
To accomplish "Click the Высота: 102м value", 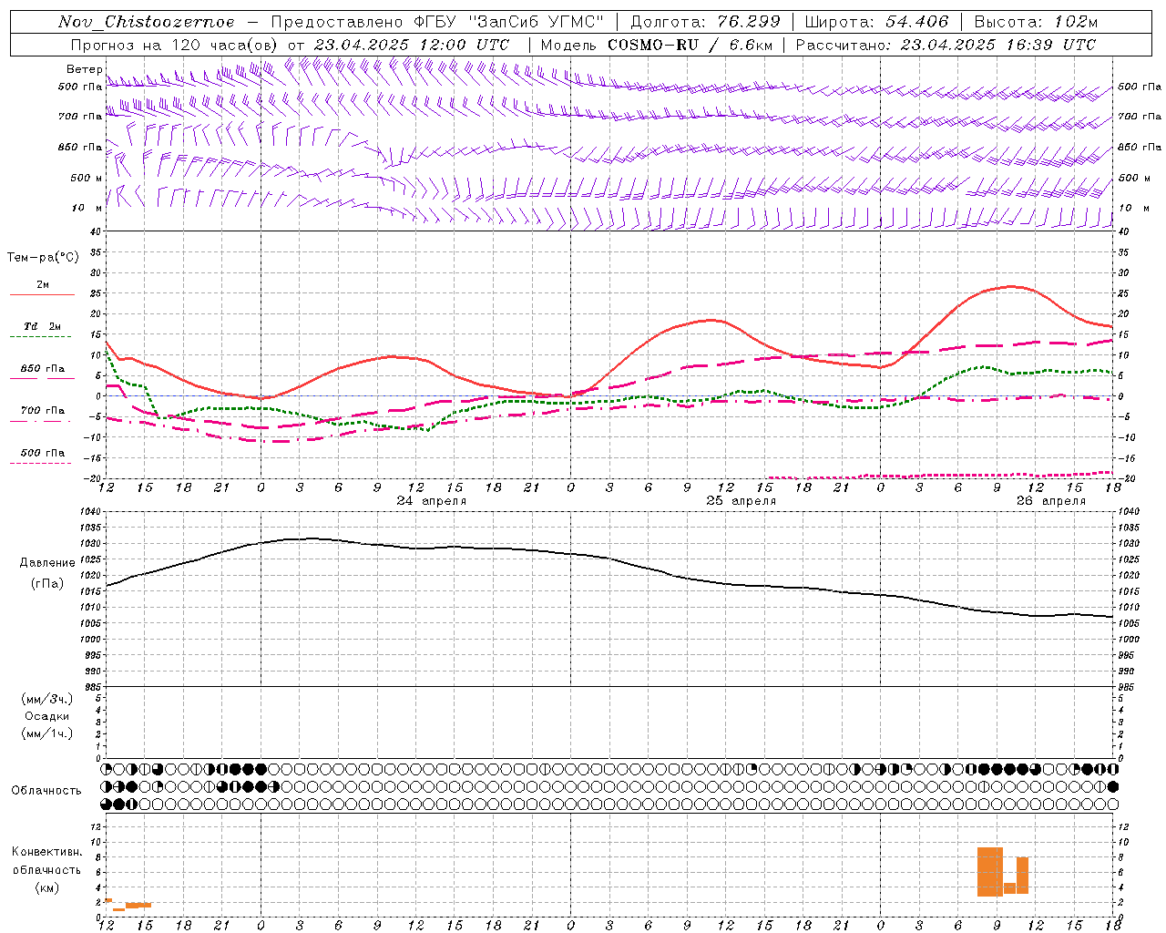I will (x=1036, y=22).
